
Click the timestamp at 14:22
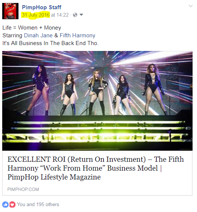(x=60, y=15)
